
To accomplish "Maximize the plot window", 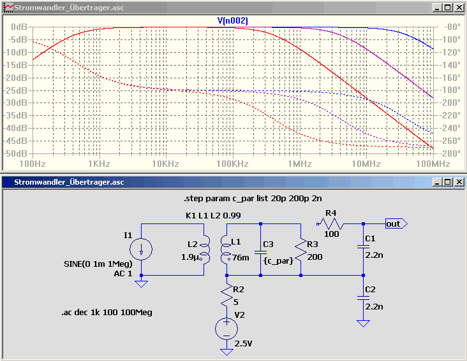I will (448, 8).
